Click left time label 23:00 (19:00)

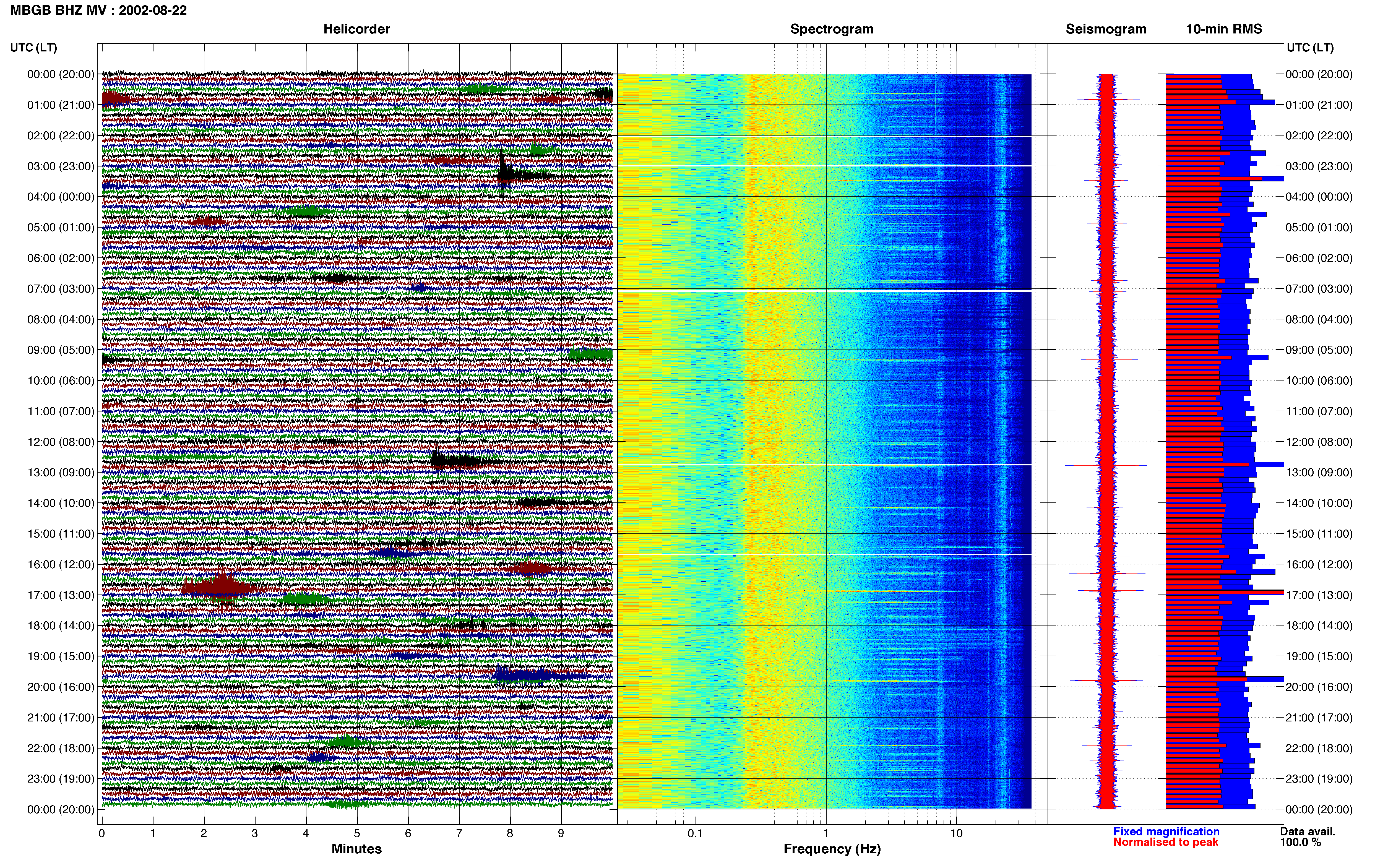(61, 779)
